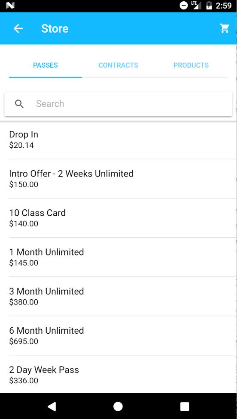The width and height of the screenshot is (237, 419).
Task: Open the shopping cart
Action: tap(225, 28)
